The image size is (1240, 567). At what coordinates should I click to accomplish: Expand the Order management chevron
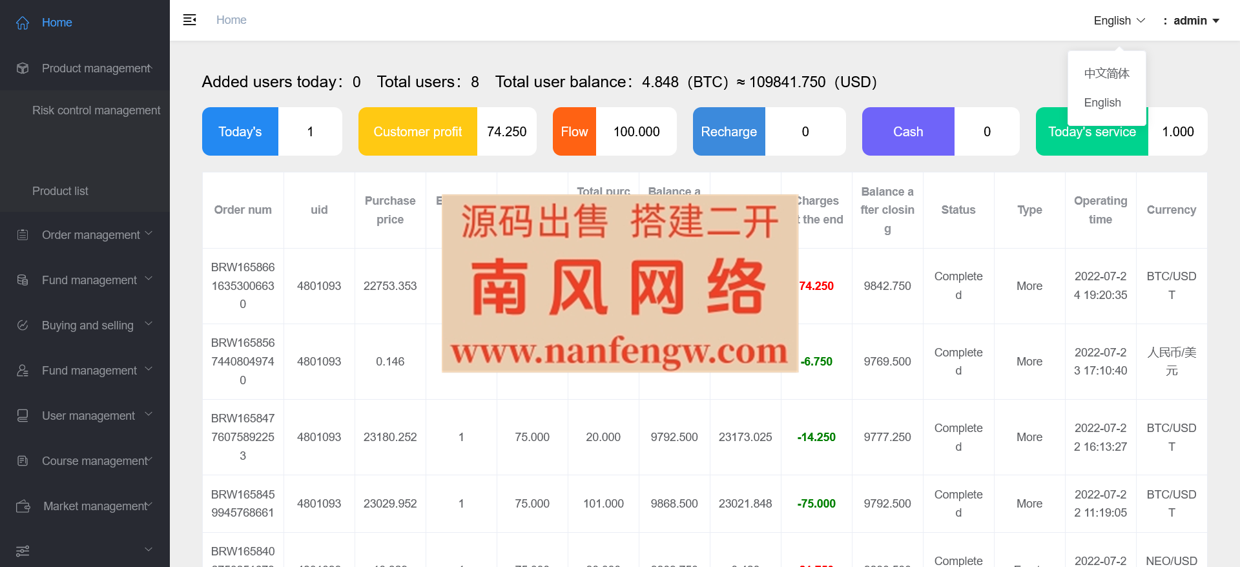149,234
